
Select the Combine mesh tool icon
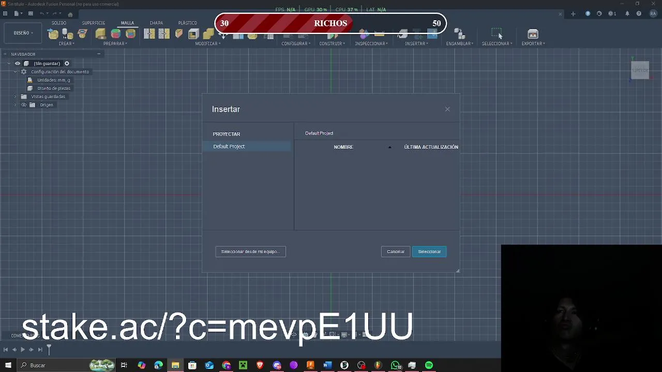[208, 34]
